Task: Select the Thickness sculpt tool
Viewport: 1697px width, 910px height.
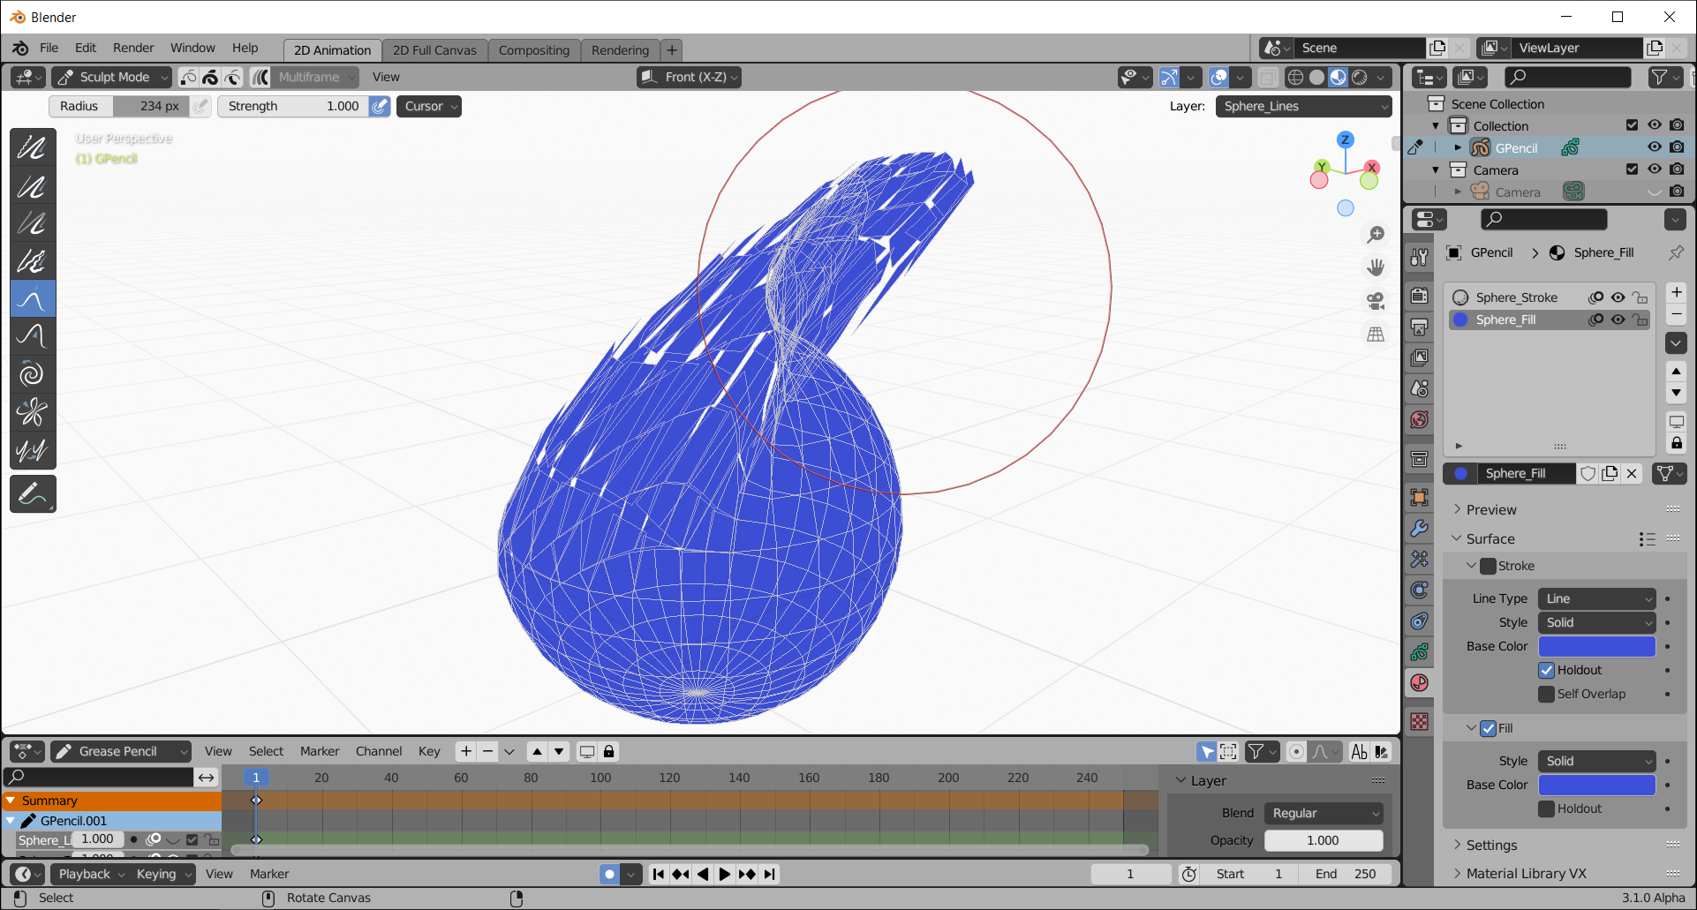Action: click(x=33, y=186)
